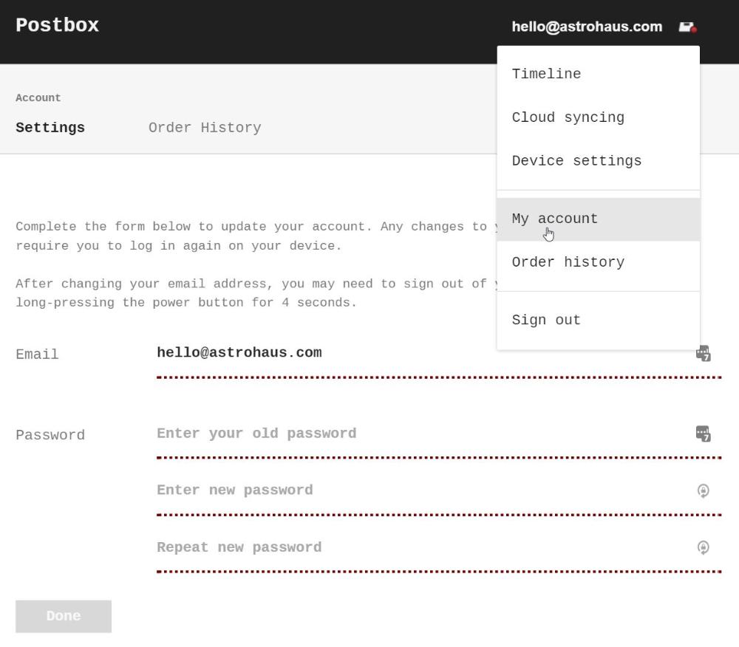
Task: Click password manager icon in Email field
Action: (704, 353)
